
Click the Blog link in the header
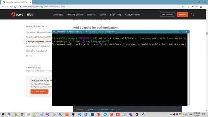30,15
